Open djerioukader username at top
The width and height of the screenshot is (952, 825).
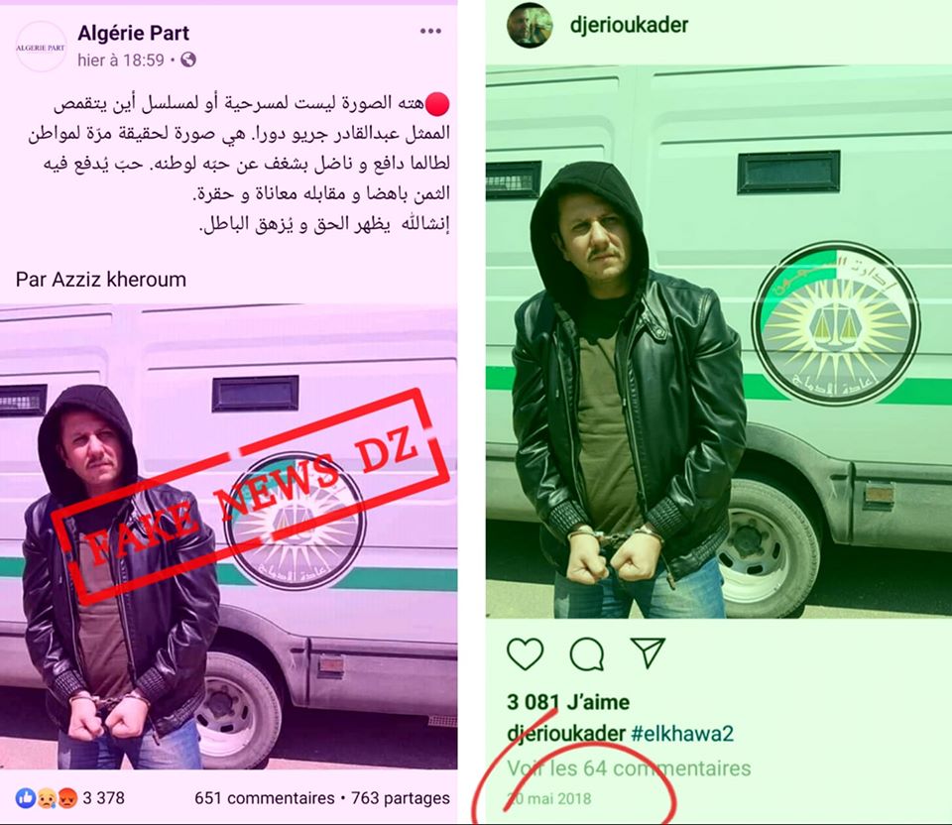(629, 25)
